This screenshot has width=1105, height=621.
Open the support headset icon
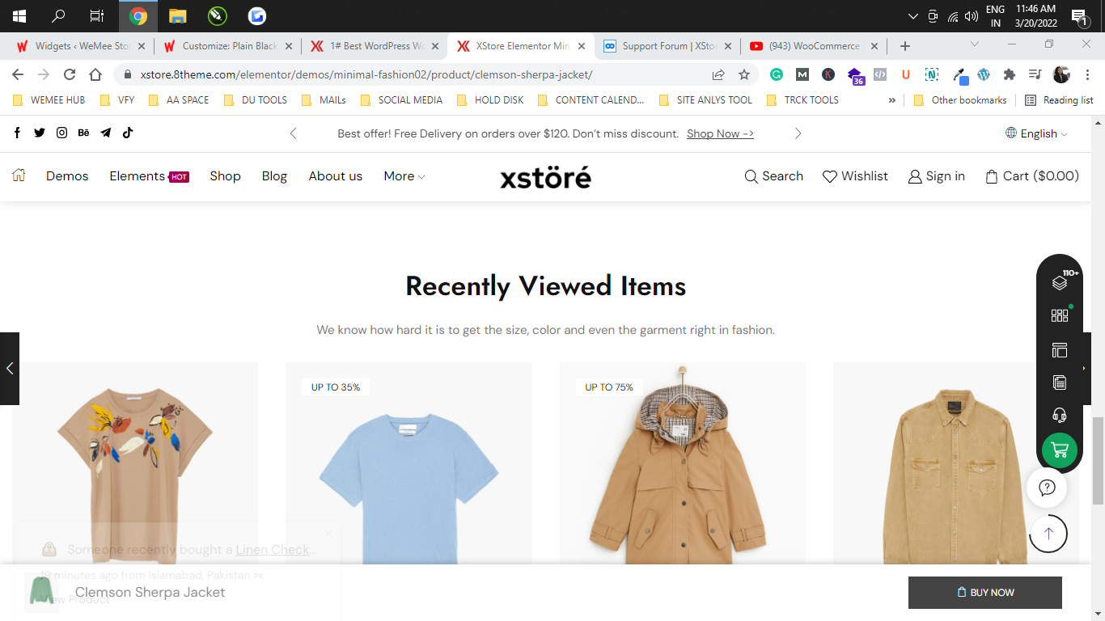(x=1060, y=416)
